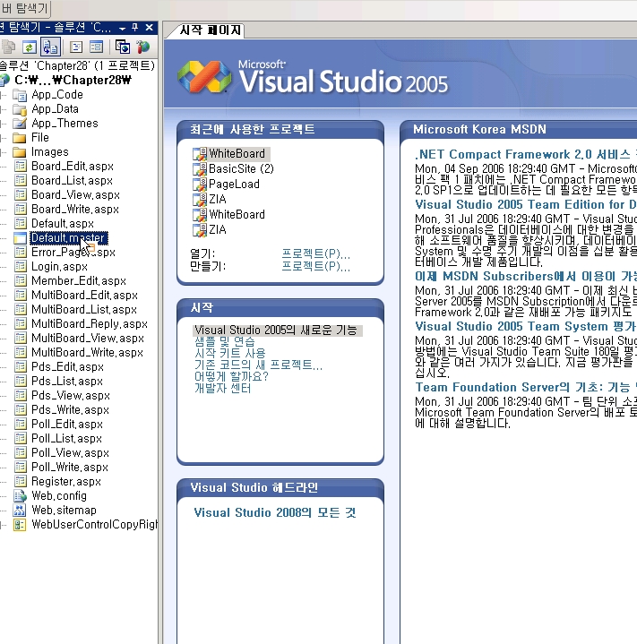Open 'Visual Studio 2008의 모든 것' headline
This screenshot has width=637, height=644.
(x=275, y=512)
